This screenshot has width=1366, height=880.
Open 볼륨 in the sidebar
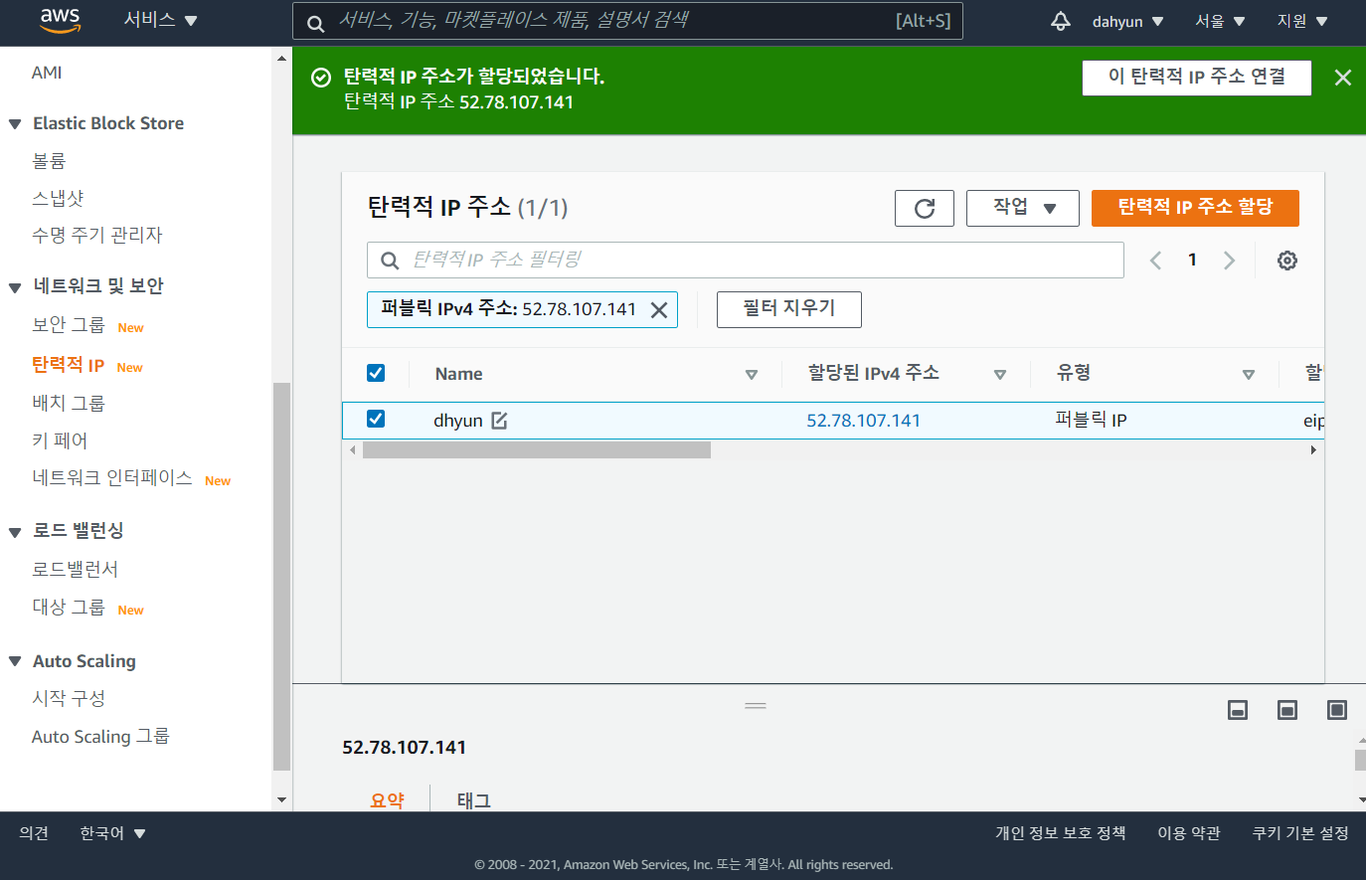click(49, 160)
